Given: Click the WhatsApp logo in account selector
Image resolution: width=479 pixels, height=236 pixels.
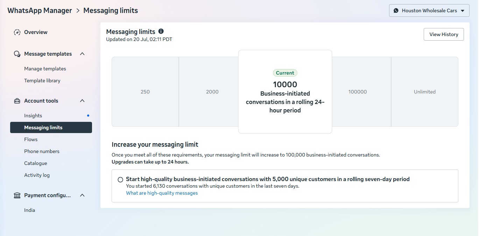Looking at the screenshot, I should click(396, 11).
